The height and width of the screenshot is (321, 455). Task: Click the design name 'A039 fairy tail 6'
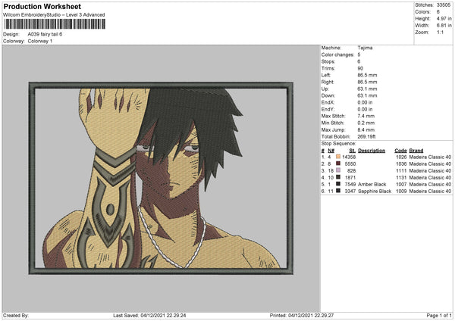point(45,34)
